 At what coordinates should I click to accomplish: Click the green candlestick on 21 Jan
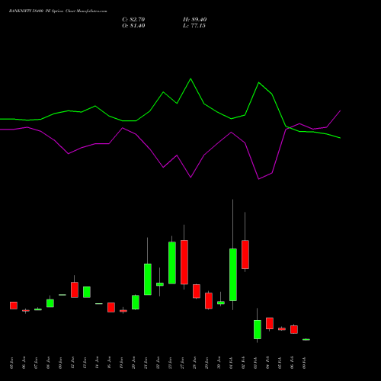pos(148,280)
